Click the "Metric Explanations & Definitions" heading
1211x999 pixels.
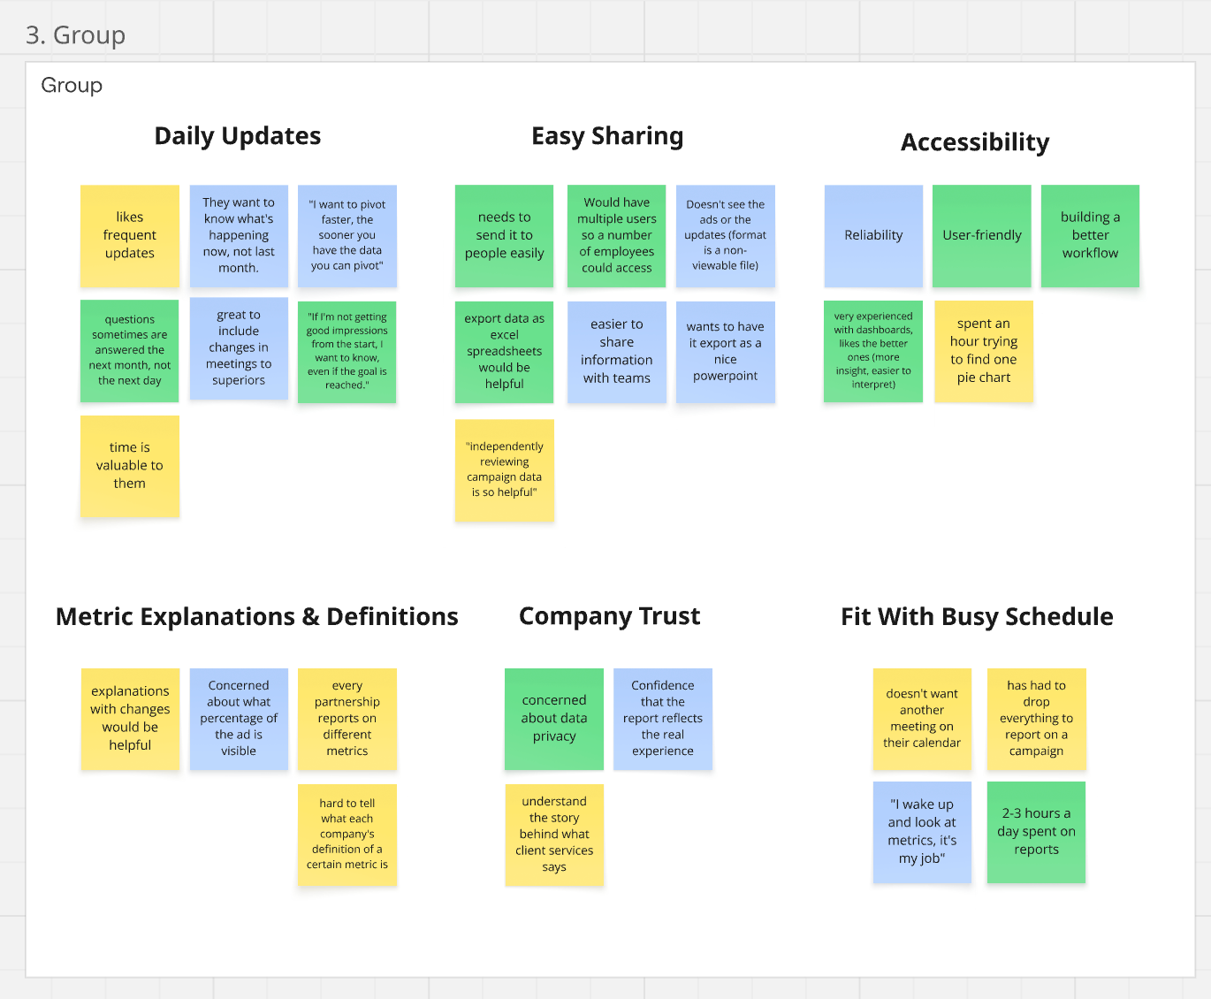pos(257,617)
